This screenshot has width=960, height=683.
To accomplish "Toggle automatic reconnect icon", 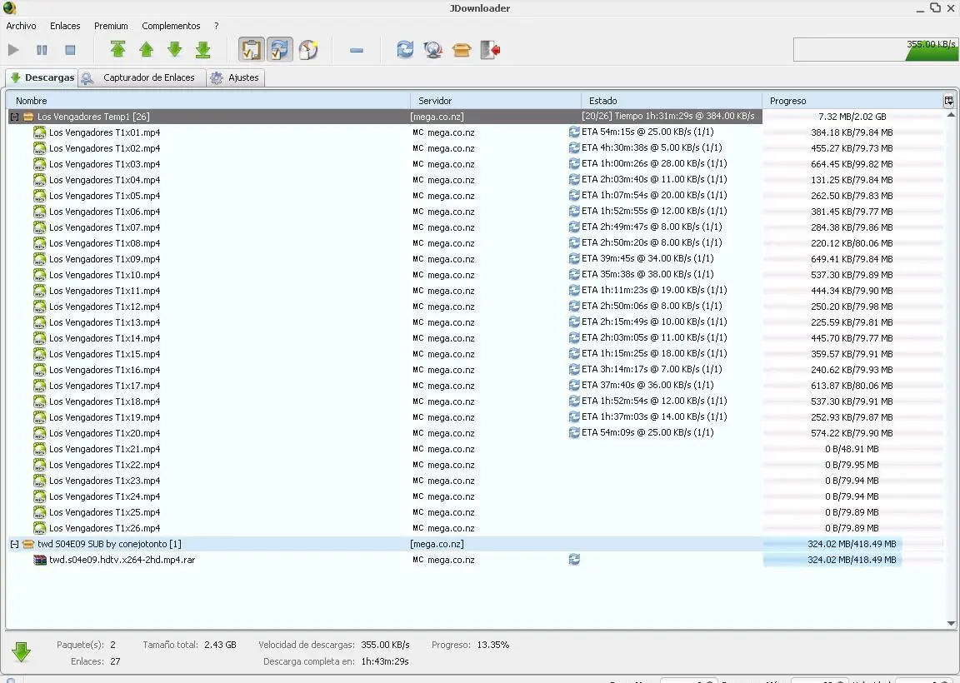I will [280, 50].
